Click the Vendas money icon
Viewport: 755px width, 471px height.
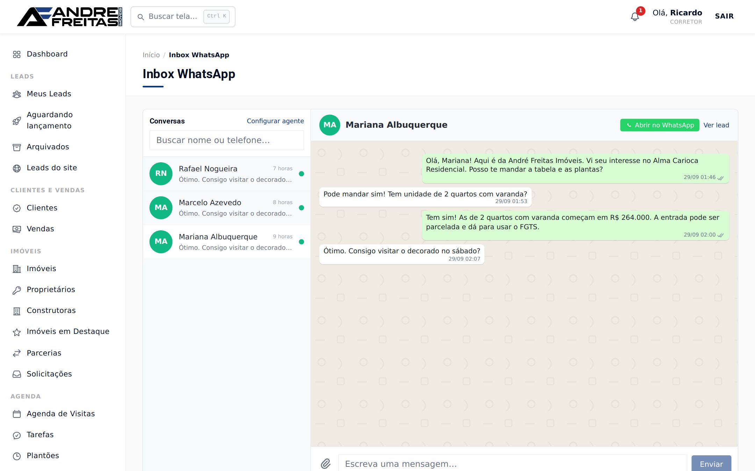(x=17, y=229)
